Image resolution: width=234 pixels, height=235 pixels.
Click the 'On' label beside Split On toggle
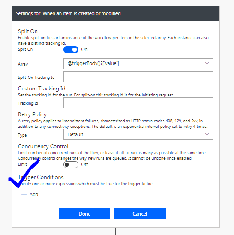coord(84,49)
